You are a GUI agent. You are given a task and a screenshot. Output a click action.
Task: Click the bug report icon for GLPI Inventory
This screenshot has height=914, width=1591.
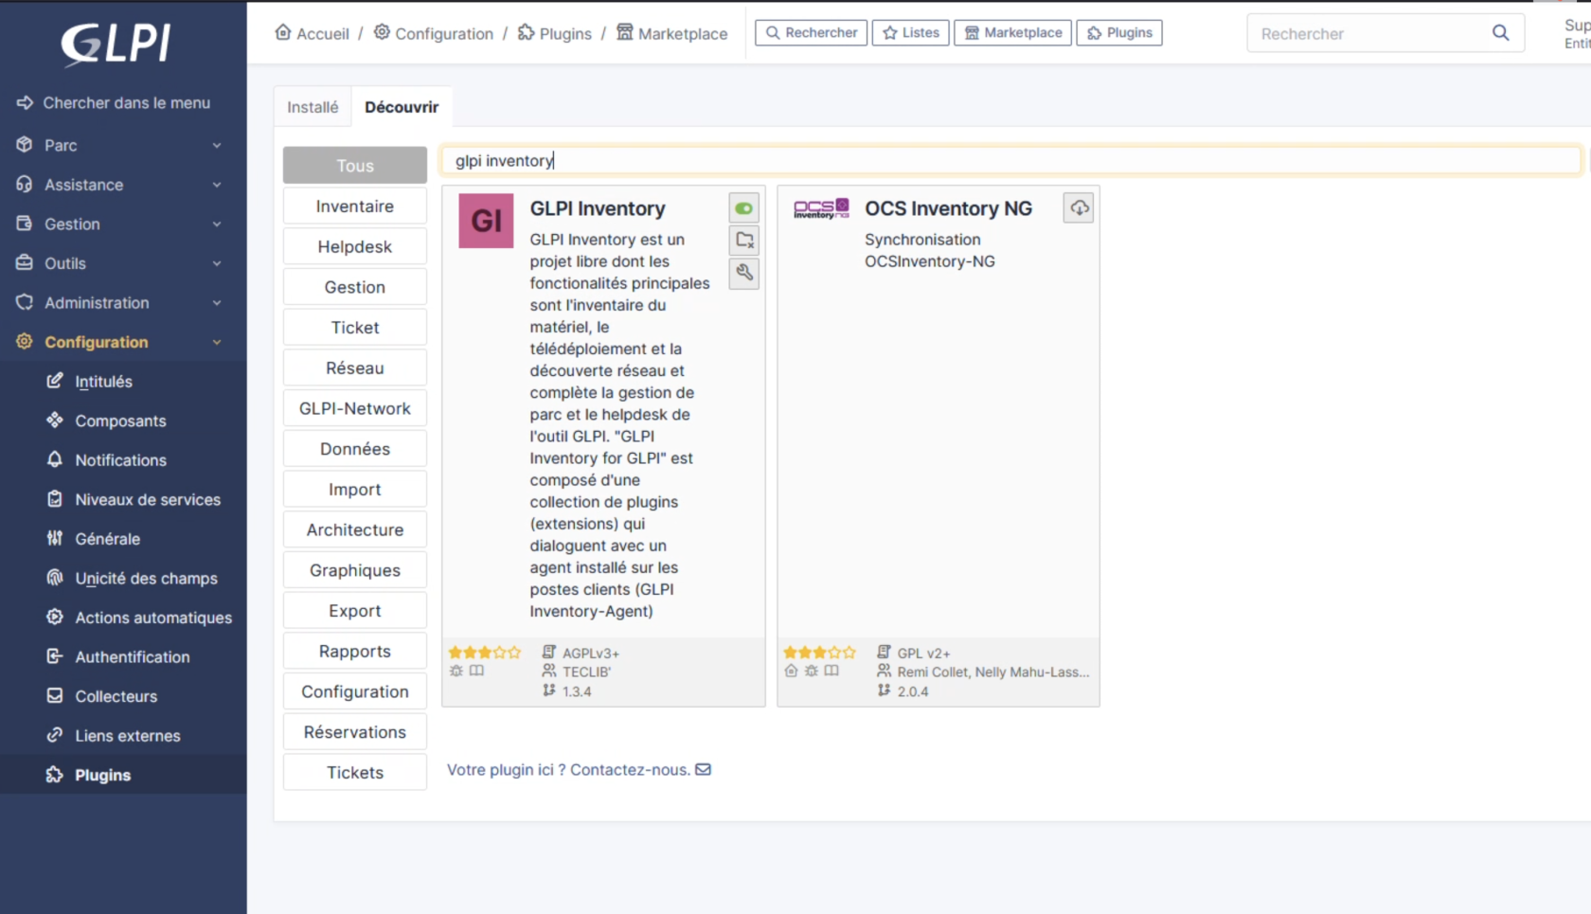tap(456, 671)
